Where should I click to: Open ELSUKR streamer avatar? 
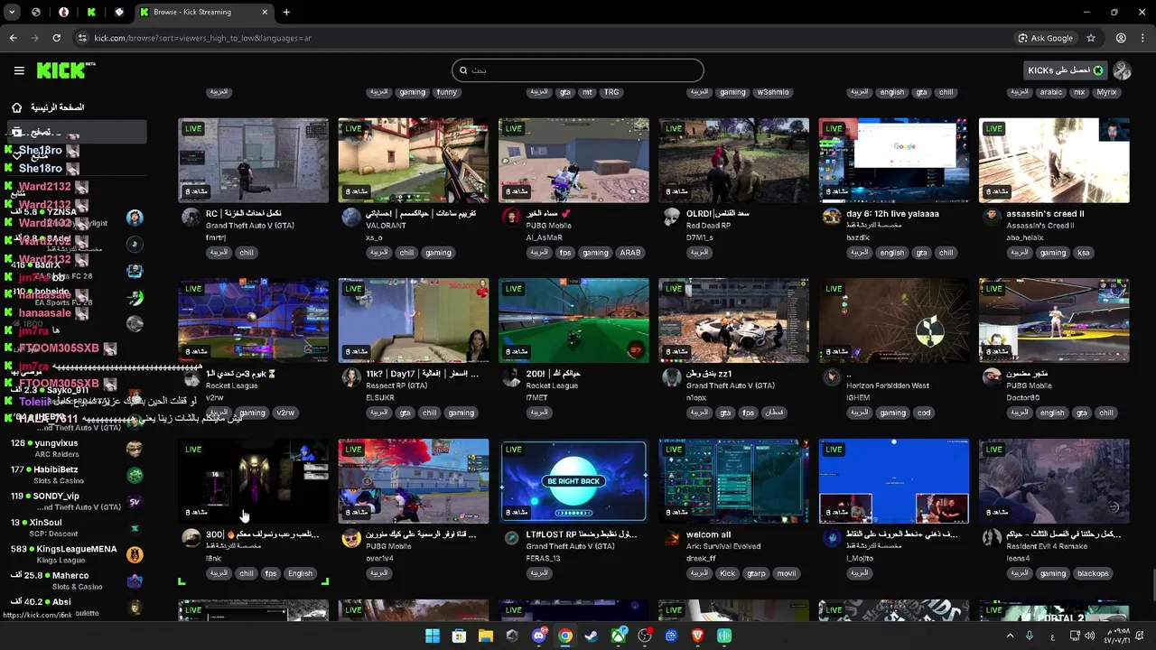point(351,377)
